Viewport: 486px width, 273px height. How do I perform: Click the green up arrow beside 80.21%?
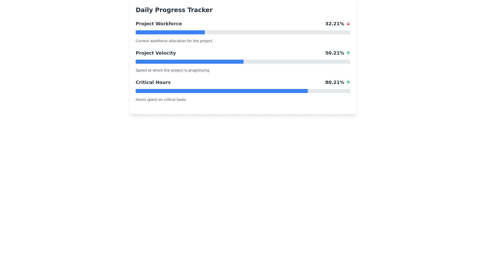pos(348,82)
